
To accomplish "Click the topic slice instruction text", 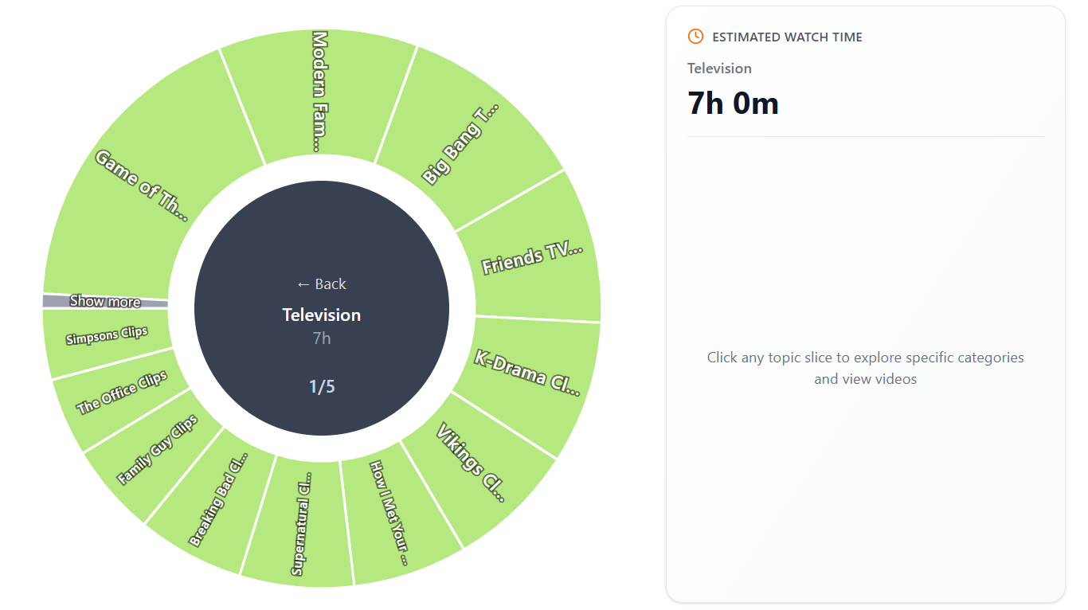I will tap(865, 367).
